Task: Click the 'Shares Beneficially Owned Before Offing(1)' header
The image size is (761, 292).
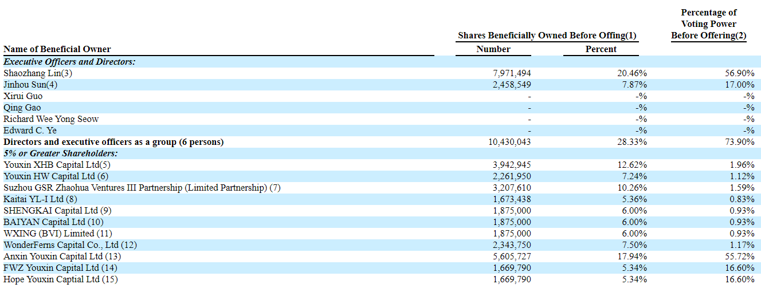Action: [547, 35]
